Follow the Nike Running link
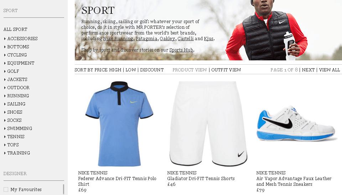 118,38
